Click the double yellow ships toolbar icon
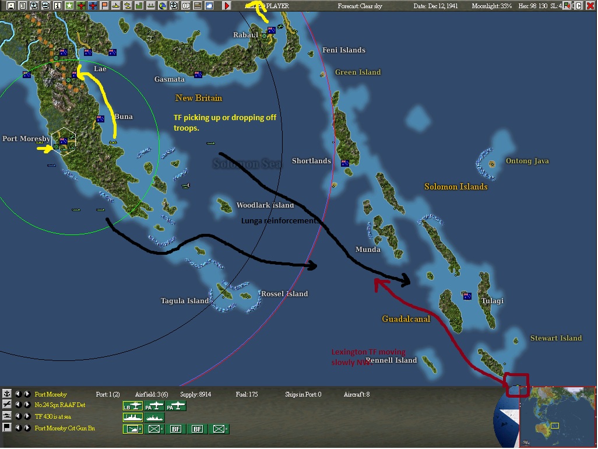 128,6
